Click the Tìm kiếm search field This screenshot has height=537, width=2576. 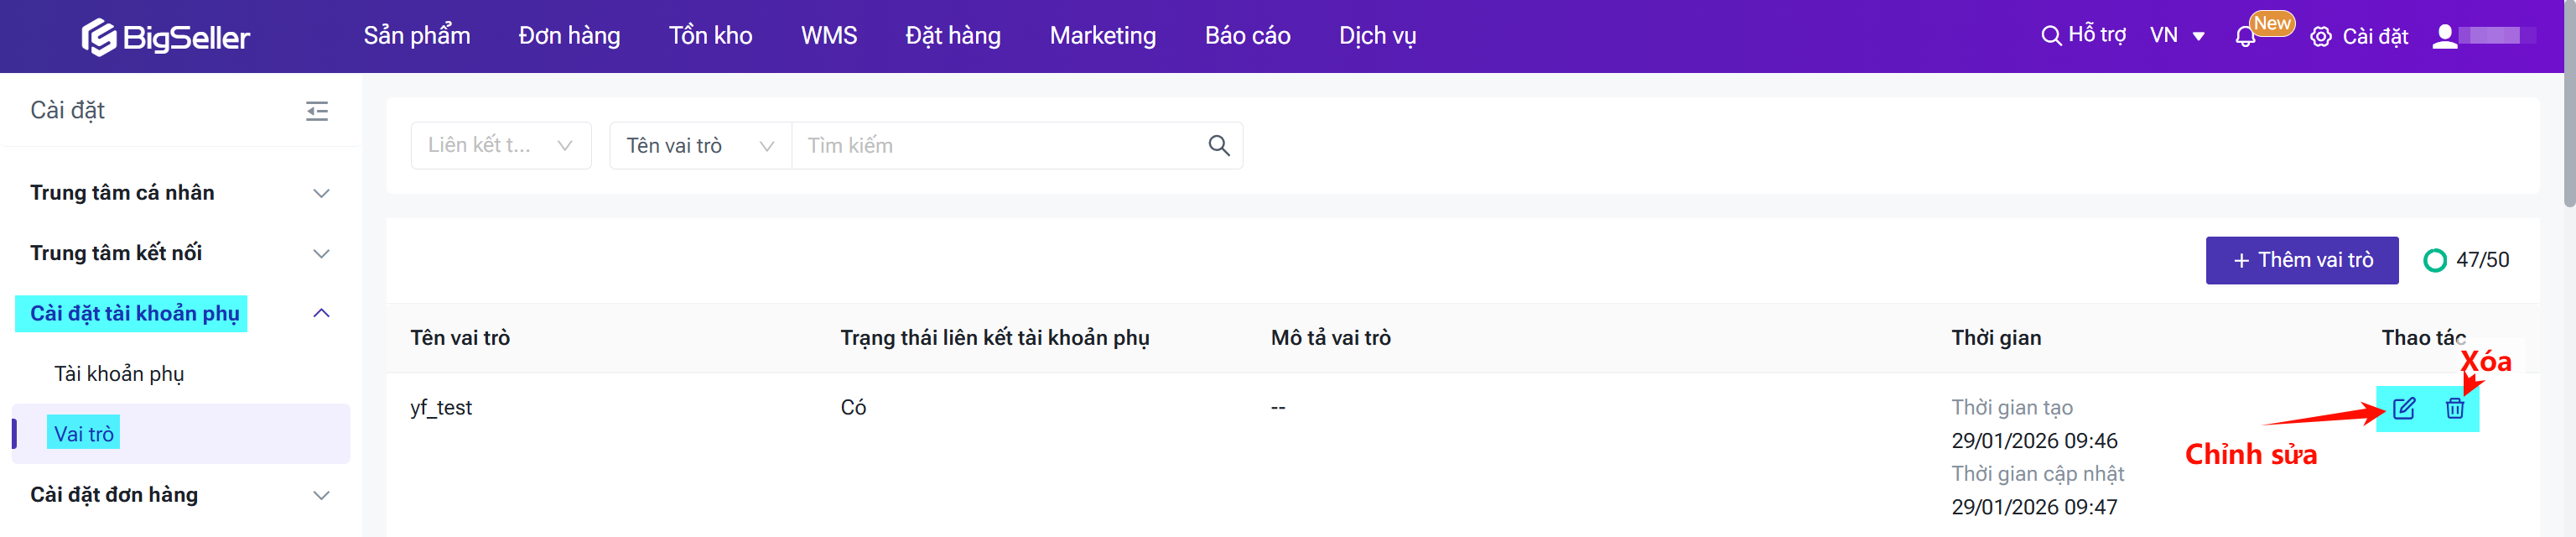click(x=1000, y=146)
